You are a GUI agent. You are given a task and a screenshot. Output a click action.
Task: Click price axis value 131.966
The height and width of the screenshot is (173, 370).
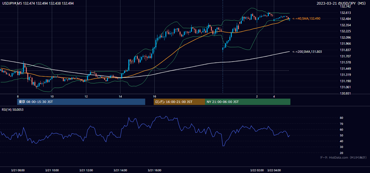345,44
